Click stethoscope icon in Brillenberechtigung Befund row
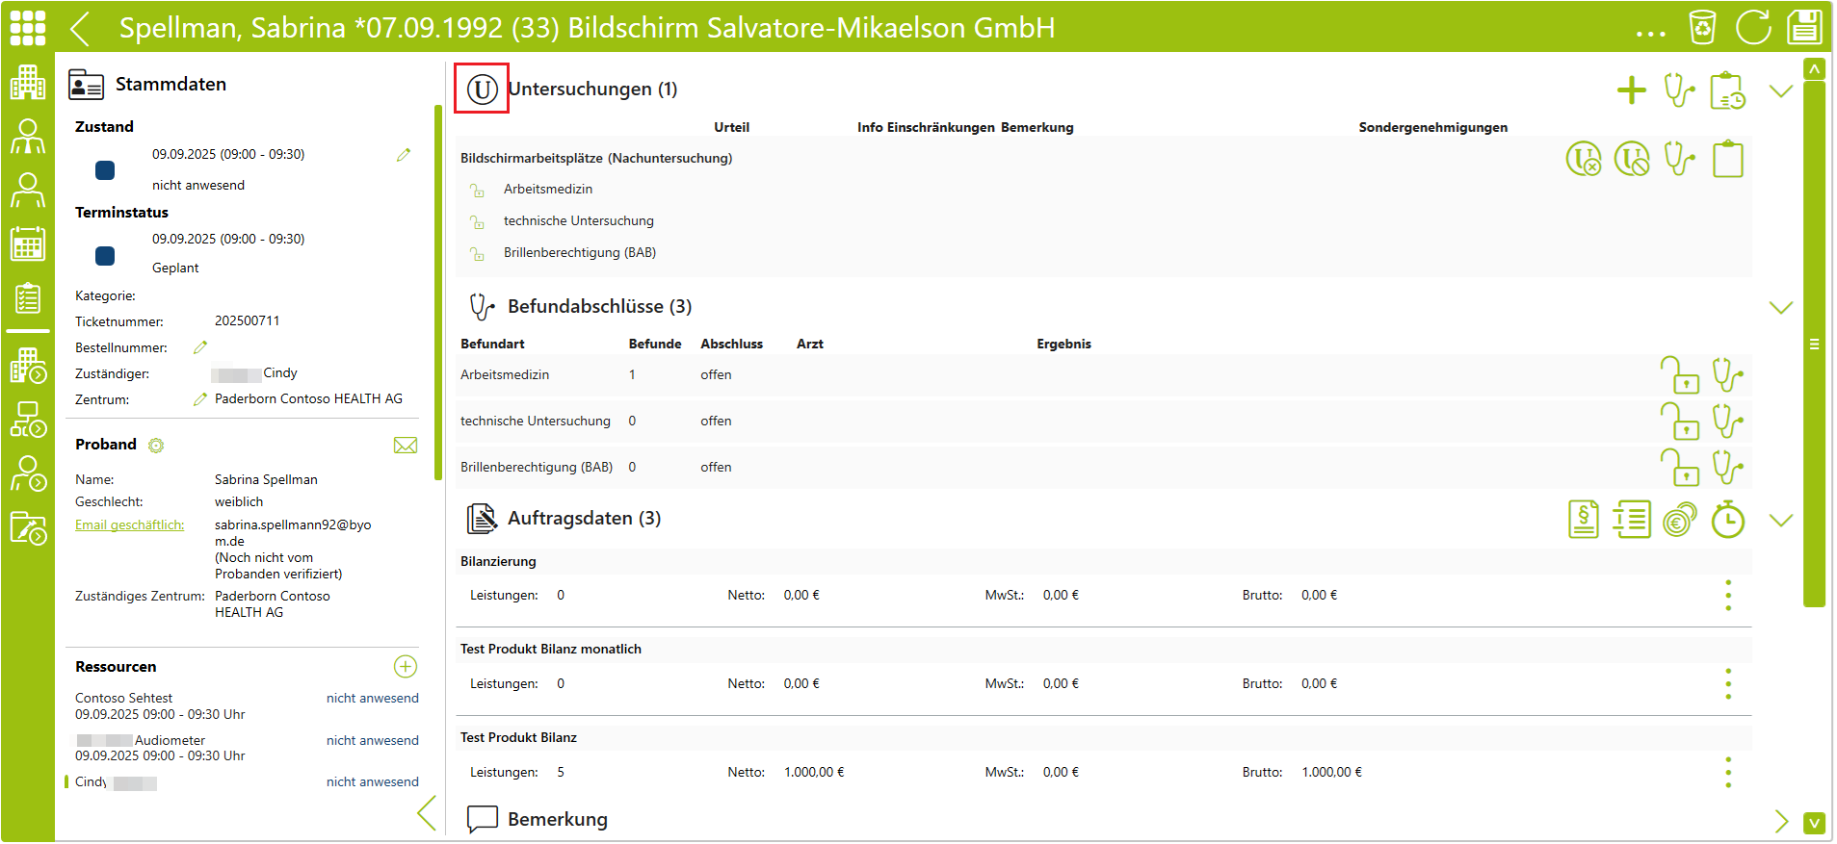This screenshot has width=1837, height=844. 1727,468
